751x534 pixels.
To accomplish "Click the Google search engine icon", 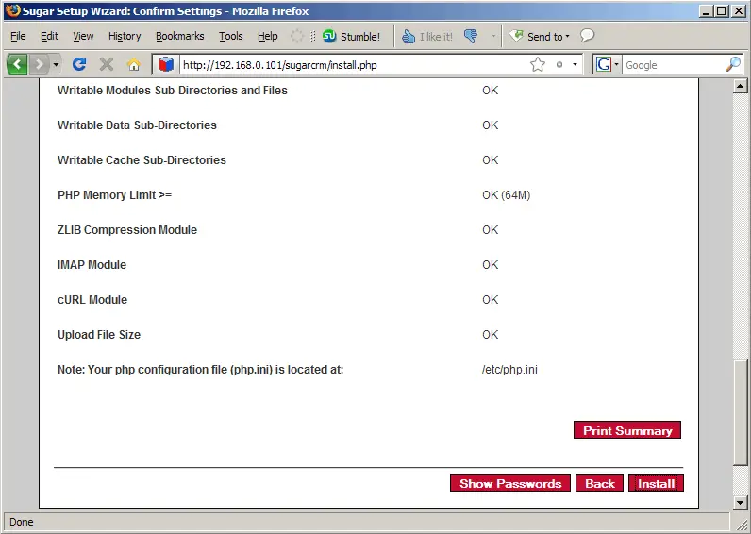I will click(x=604, y=64).
